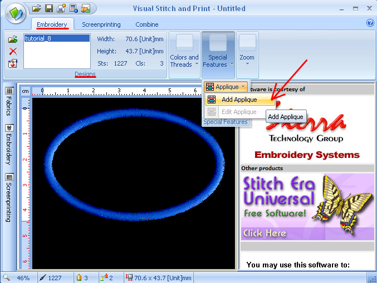Click the Print icon in quick-access toolbar
Image resolution: width=377 pixels, height=283 pixels.
(61, 9)
